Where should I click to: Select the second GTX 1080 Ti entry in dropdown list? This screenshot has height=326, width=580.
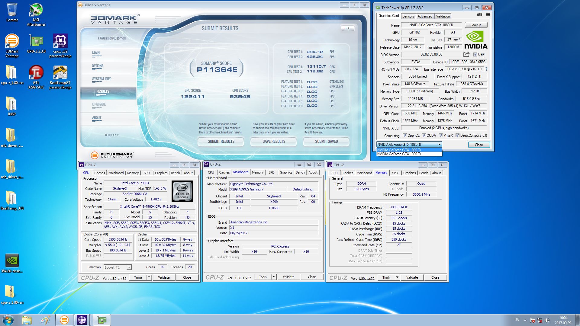click(399, 154)
